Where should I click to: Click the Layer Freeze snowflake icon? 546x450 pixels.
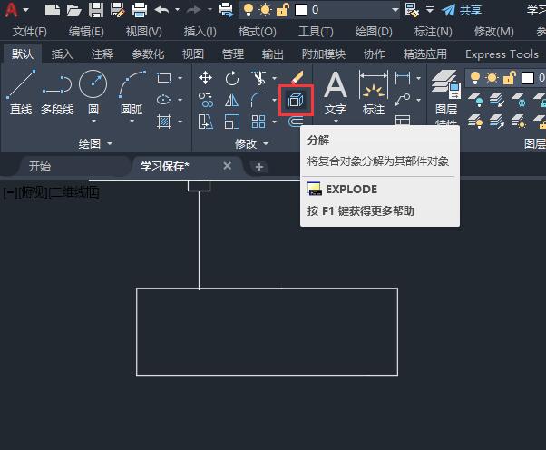pos(519,100)
